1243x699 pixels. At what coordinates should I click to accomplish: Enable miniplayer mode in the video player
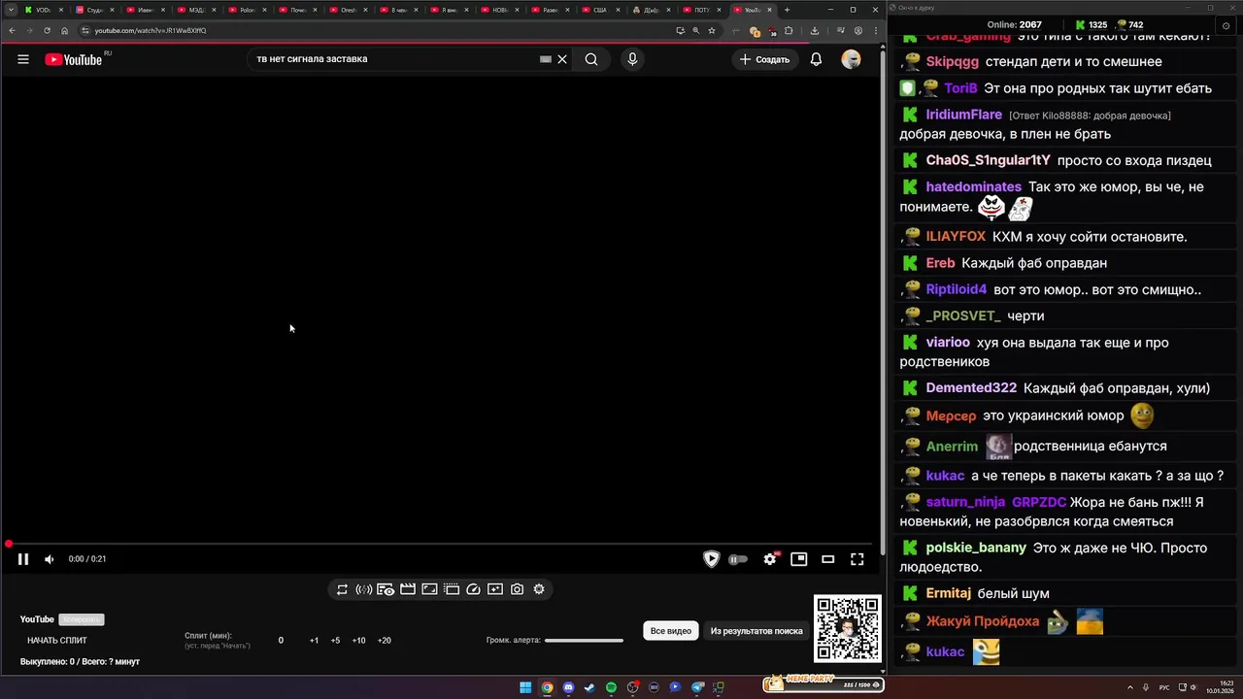798,559
